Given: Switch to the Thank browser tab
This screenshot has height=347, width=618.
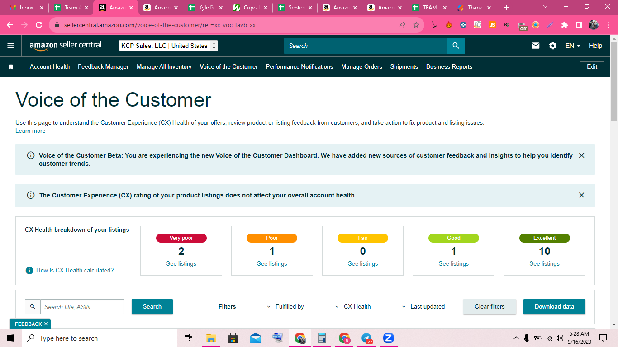Looking at the screenshot, I should tap(475, 8).
